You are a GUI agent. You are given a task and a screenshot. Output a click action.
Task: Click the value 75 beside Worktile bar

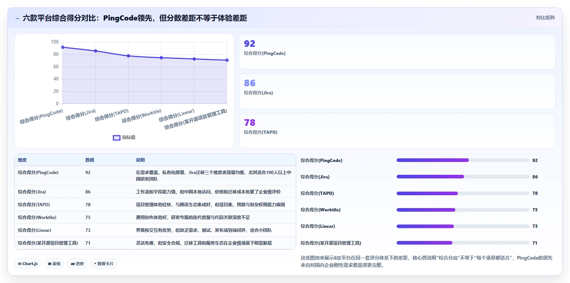(535, 210)
